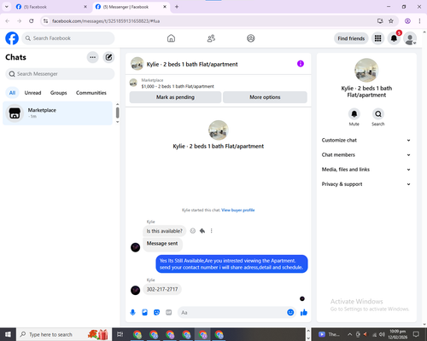Open the Chrome tab search dropdown
The height and width of the screenshot is (341, 427).
pos(6,7)
